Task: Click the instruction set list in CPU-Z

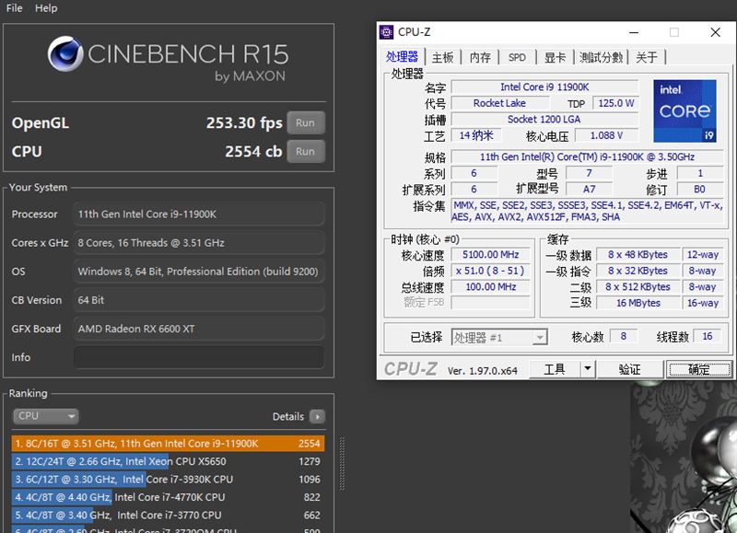Action: pos(587,211)
